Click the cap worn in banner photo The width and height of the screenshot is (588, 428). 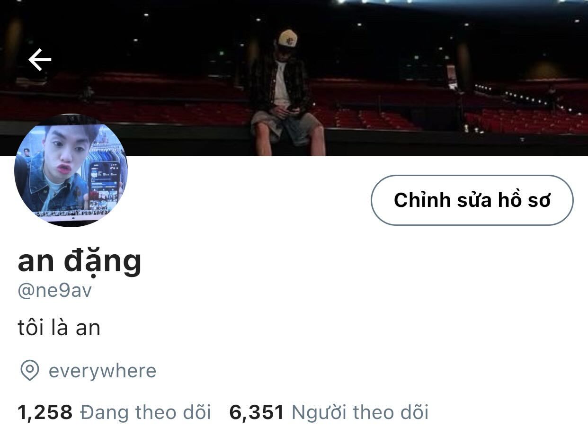pos(287,38)
